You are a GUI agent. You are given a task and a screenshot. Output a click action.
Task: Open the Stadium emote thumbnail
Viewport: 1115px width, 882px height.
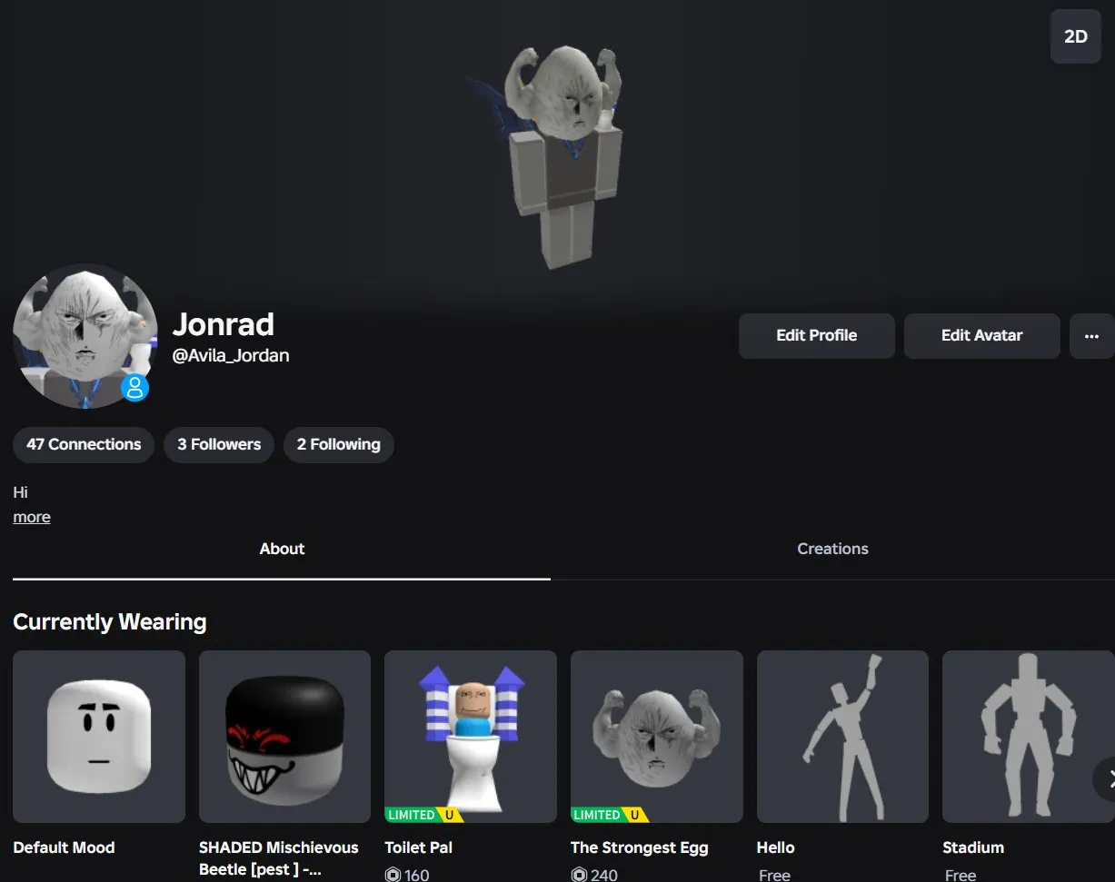[1029, 737]
